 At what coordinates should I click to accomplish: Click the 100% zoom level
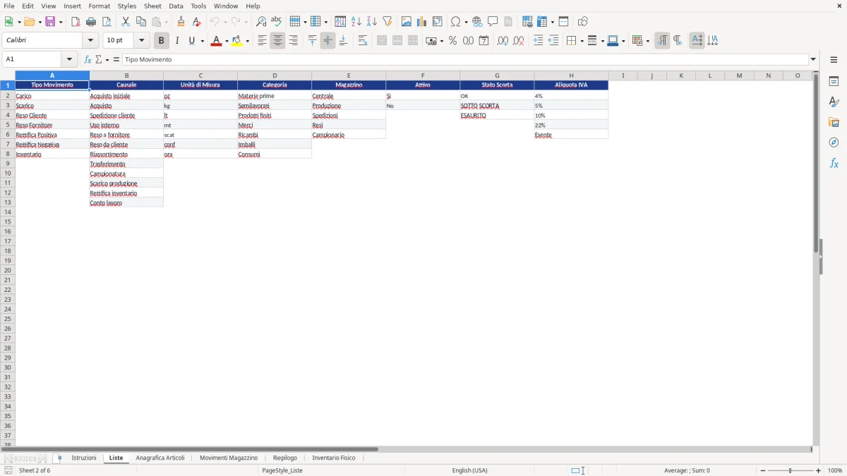(835, 470)
